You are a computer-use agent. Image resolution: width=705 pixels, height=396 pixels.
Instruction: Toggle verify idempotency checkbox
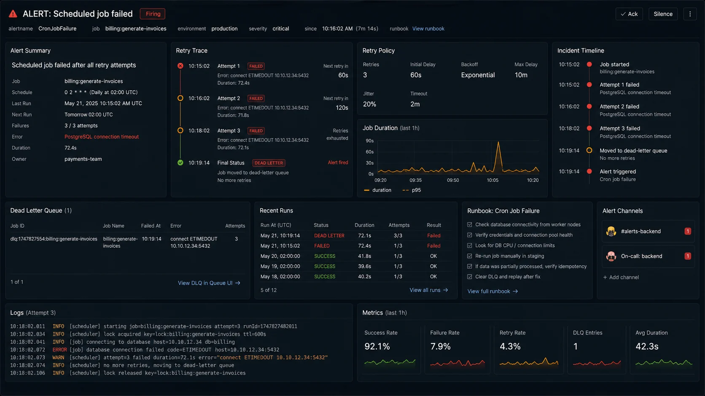pos(470,266)
